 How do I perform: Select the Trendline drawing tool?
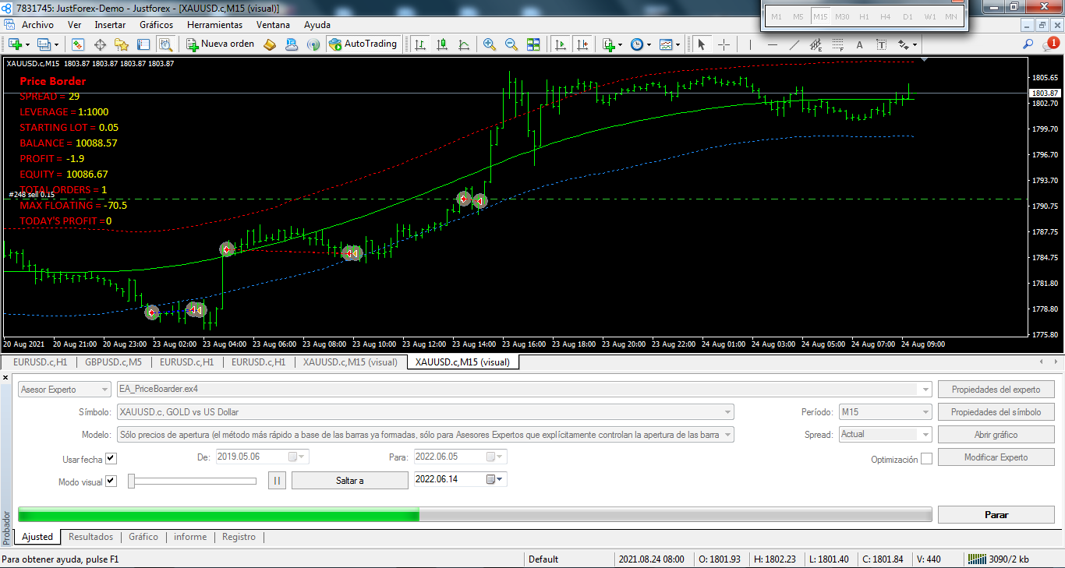pyautogui.click(x=794, y=44)
